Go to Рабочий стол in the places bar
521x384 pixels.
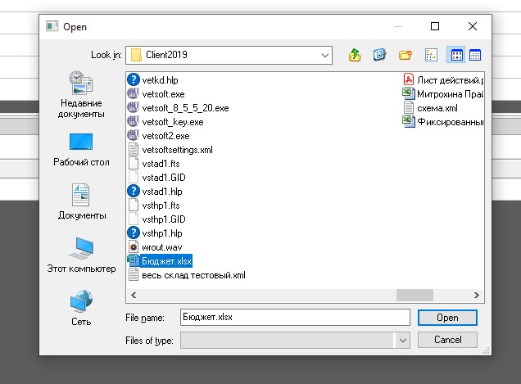click(x=81, y=148)
